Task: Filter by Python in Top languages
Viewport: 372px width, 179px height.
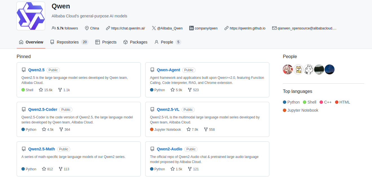Action: coord(291,102)
